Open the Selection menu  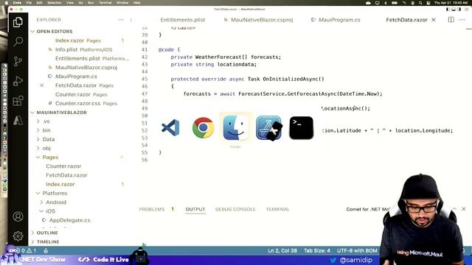(55, 3)
